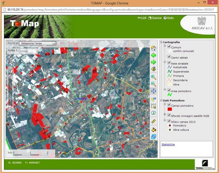Screen dimensions: 219x173
Task: Click the Autostrada legend symbol
Action: click(x=170, y=67)
